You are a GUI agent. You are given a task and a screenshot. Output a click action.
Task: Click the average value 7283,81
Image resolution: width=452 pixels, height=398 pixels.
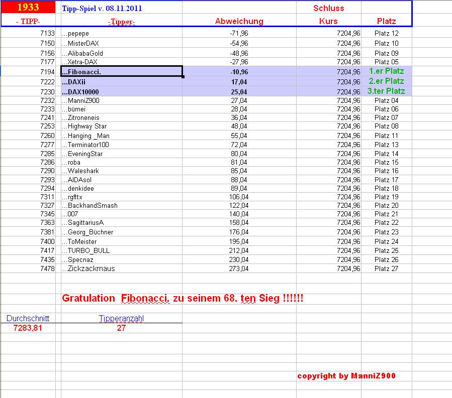(28, 328)
